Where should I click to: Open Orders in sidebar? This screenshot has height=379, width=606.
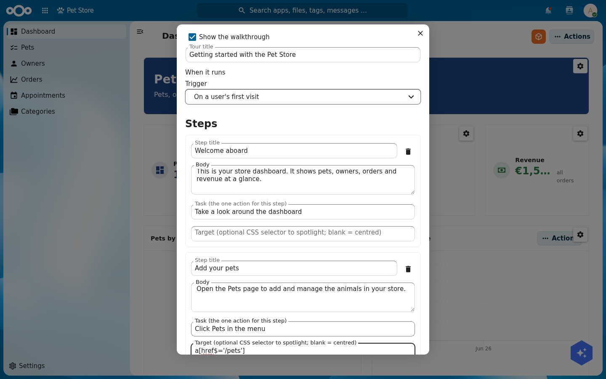tap(66, 80)
